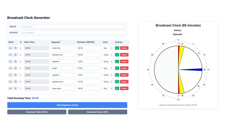Delete the row 5 segment
Image resolution: width=227 pixels, height=127 pixels.
(124, 75)
